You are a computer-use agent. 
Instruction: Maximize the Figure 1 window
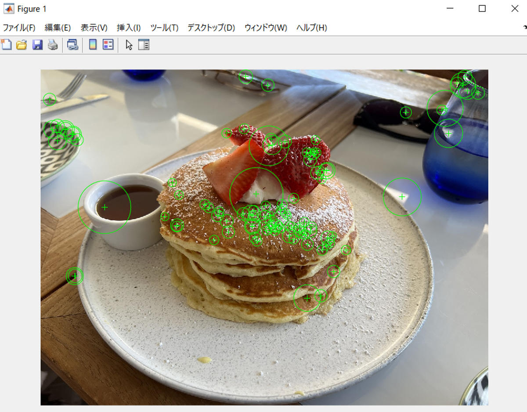(482, 9)
